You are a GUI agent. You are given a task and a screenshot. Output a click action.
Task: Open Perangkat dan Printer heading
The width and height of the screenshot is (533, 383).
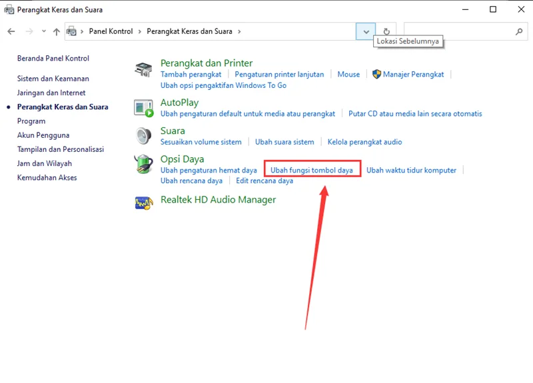pos(207,63)
